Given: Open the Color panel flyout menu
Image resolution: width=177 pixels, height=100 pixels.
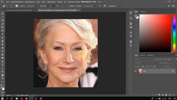Looking at the screenshot, I should point(176,12).
